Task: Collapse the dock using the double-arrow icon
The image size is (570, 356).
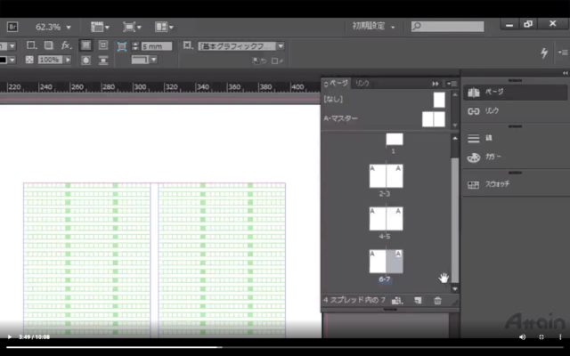Action: [x=565, y=73]
